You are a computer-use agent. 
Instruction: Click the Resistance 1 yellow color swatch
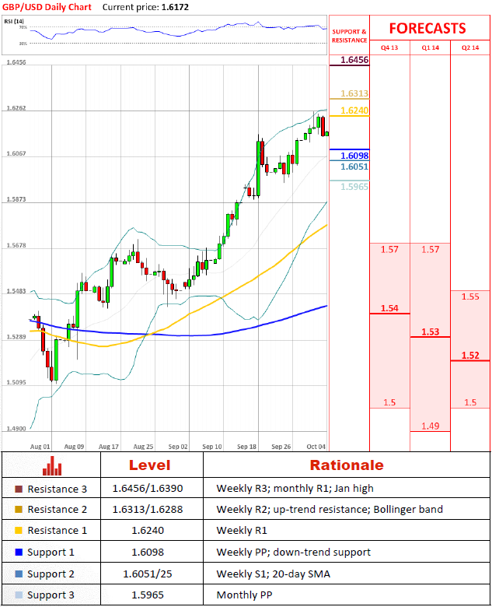coord(19,530)
